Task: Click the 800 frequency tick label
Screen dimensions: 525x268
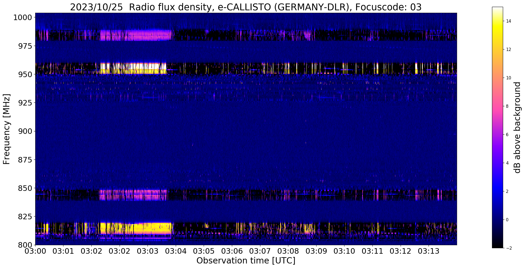Action: (25, 245)
